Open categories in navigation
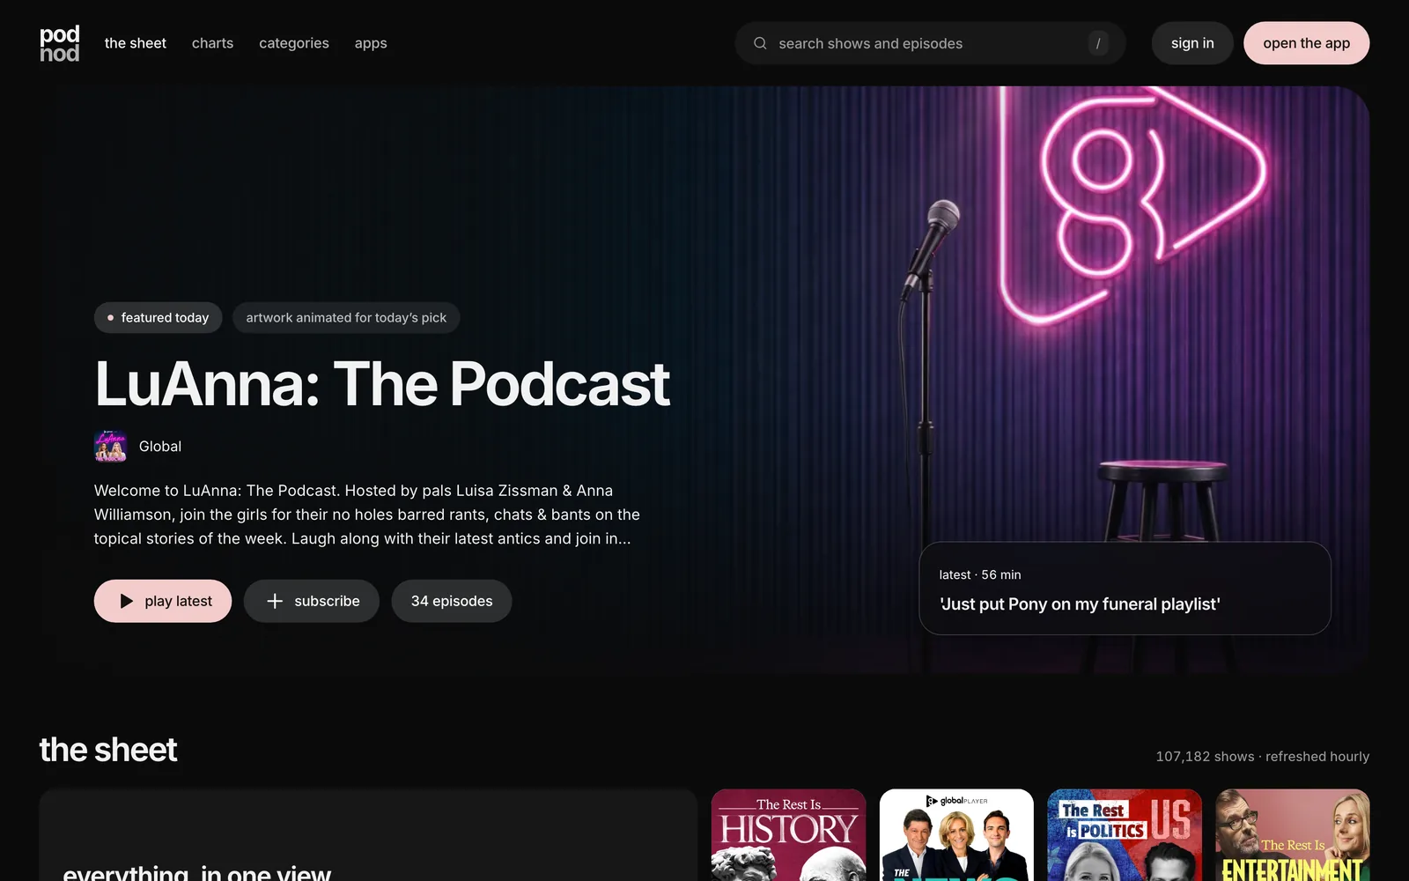The image size is (1409, 881). pyautogui.click(x=294, y=43)
